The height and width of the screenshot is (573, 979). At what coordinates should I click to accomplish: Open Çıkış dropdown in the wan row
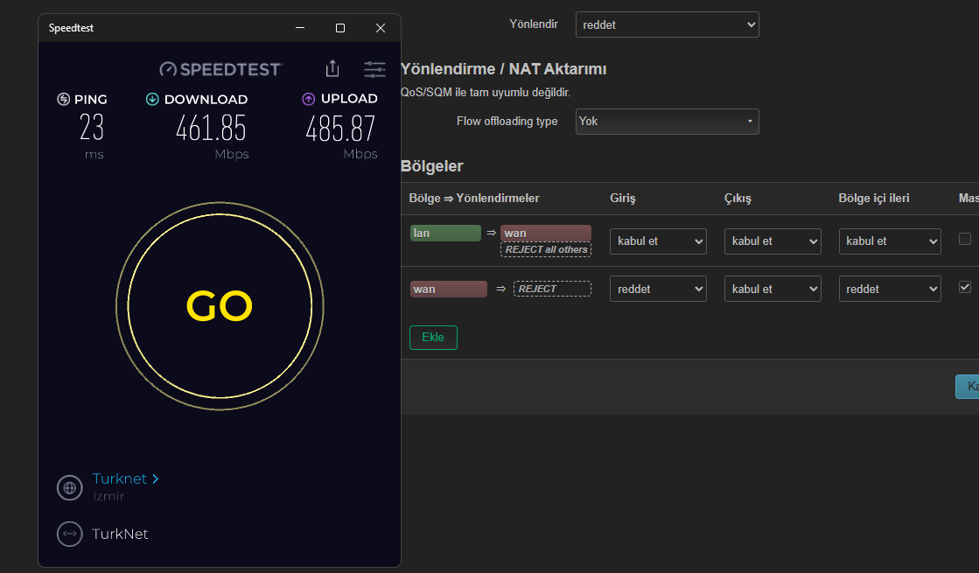coord(773,289)
